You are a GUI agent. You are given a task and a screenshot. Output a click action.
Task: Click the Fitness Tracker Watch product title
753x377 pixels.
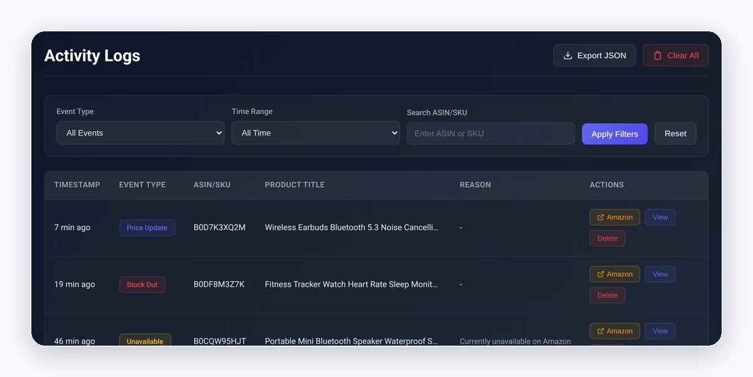coord(351,285)
